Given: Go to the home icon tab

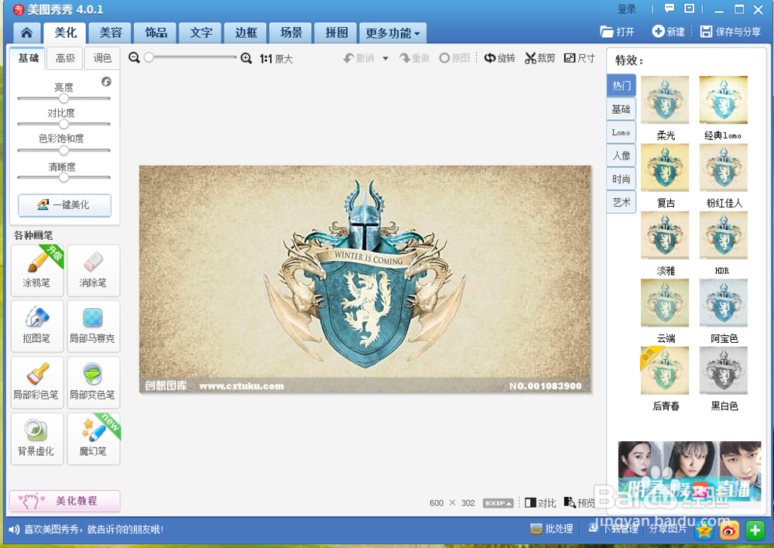Looking at the screenshot, I should 26,33.
